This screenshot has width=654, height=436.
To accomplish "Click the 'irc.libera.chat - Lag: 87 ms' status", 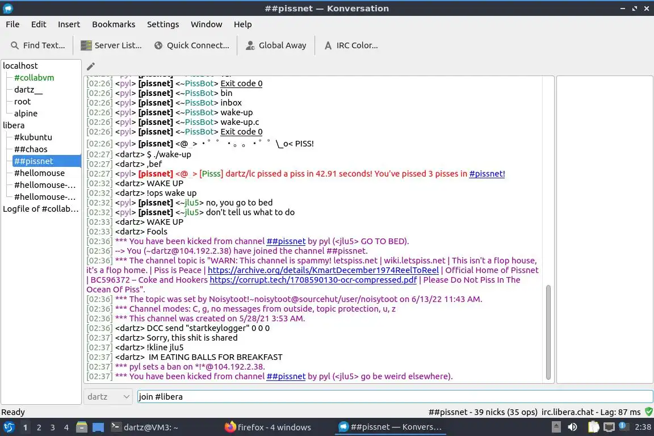I will point(591,412).
